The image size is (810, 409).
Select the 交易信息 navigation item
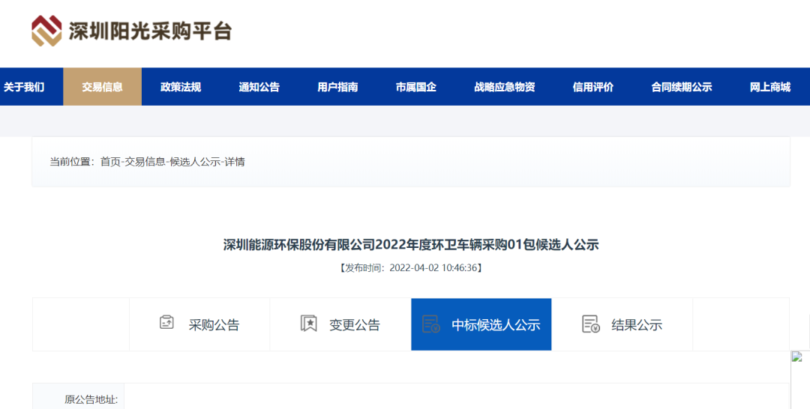click(102, 87)
